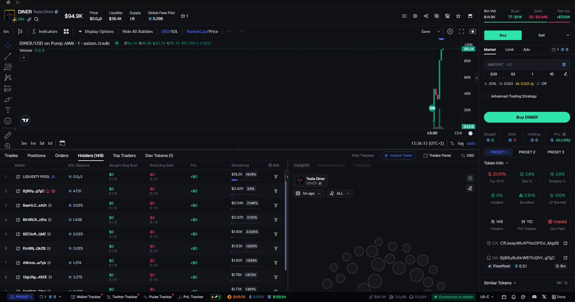
Task: Open the Twitter Tracker
Action: [x=122, y=297]
